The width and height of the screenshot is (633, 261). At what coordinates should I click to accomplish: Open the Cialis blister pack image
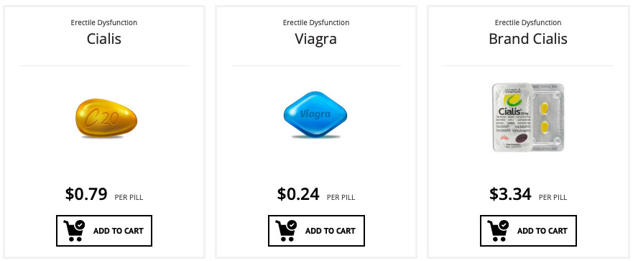[x=528, y=117]
